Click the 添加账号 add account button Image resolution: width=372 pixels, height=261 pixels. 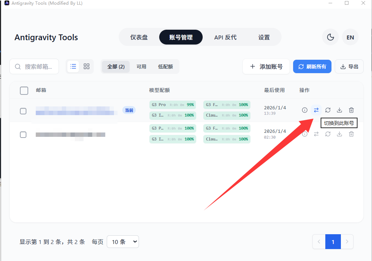tap(266, 67)
